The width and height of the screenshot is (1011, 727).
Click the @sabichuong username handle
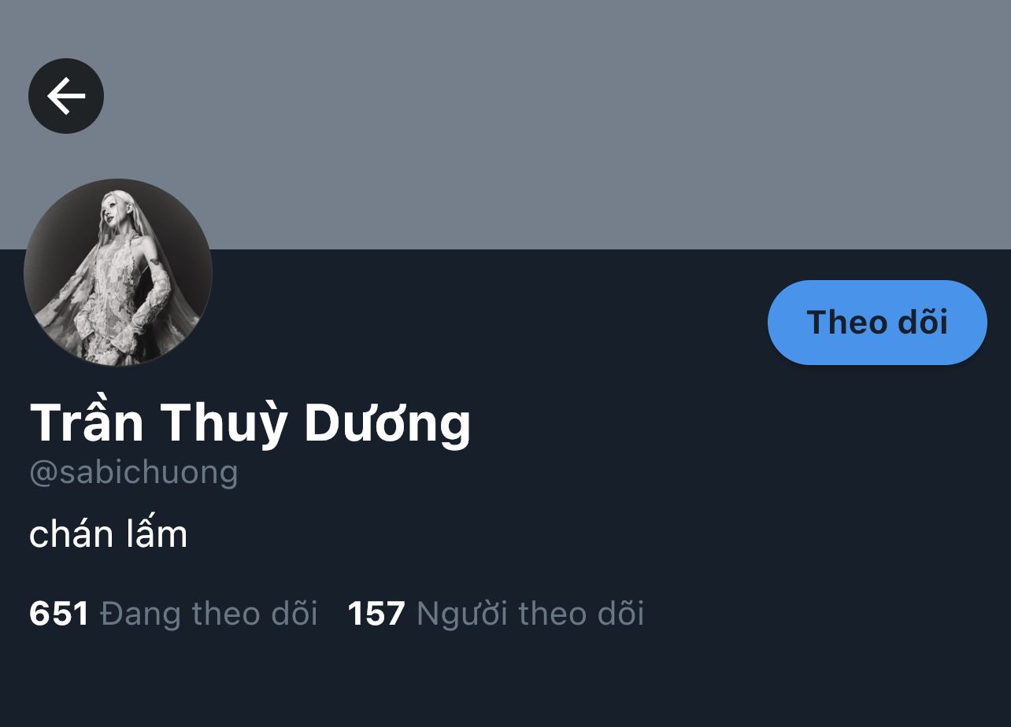134,472
